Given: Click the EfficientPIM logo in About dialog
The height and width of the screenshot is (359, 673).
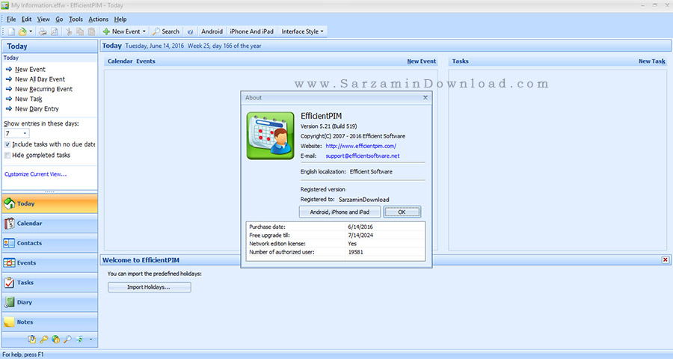Looking at the screenshot, I should tap(271, 135).
